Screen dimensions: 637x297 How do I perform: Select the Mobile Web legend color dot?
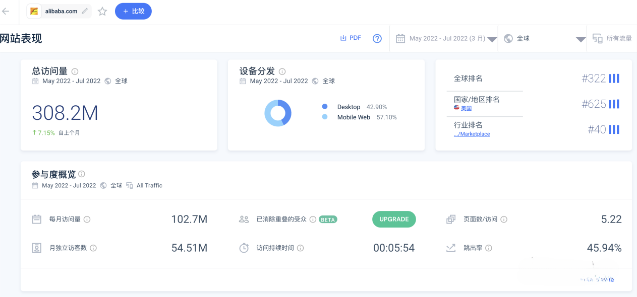(325, 117)
